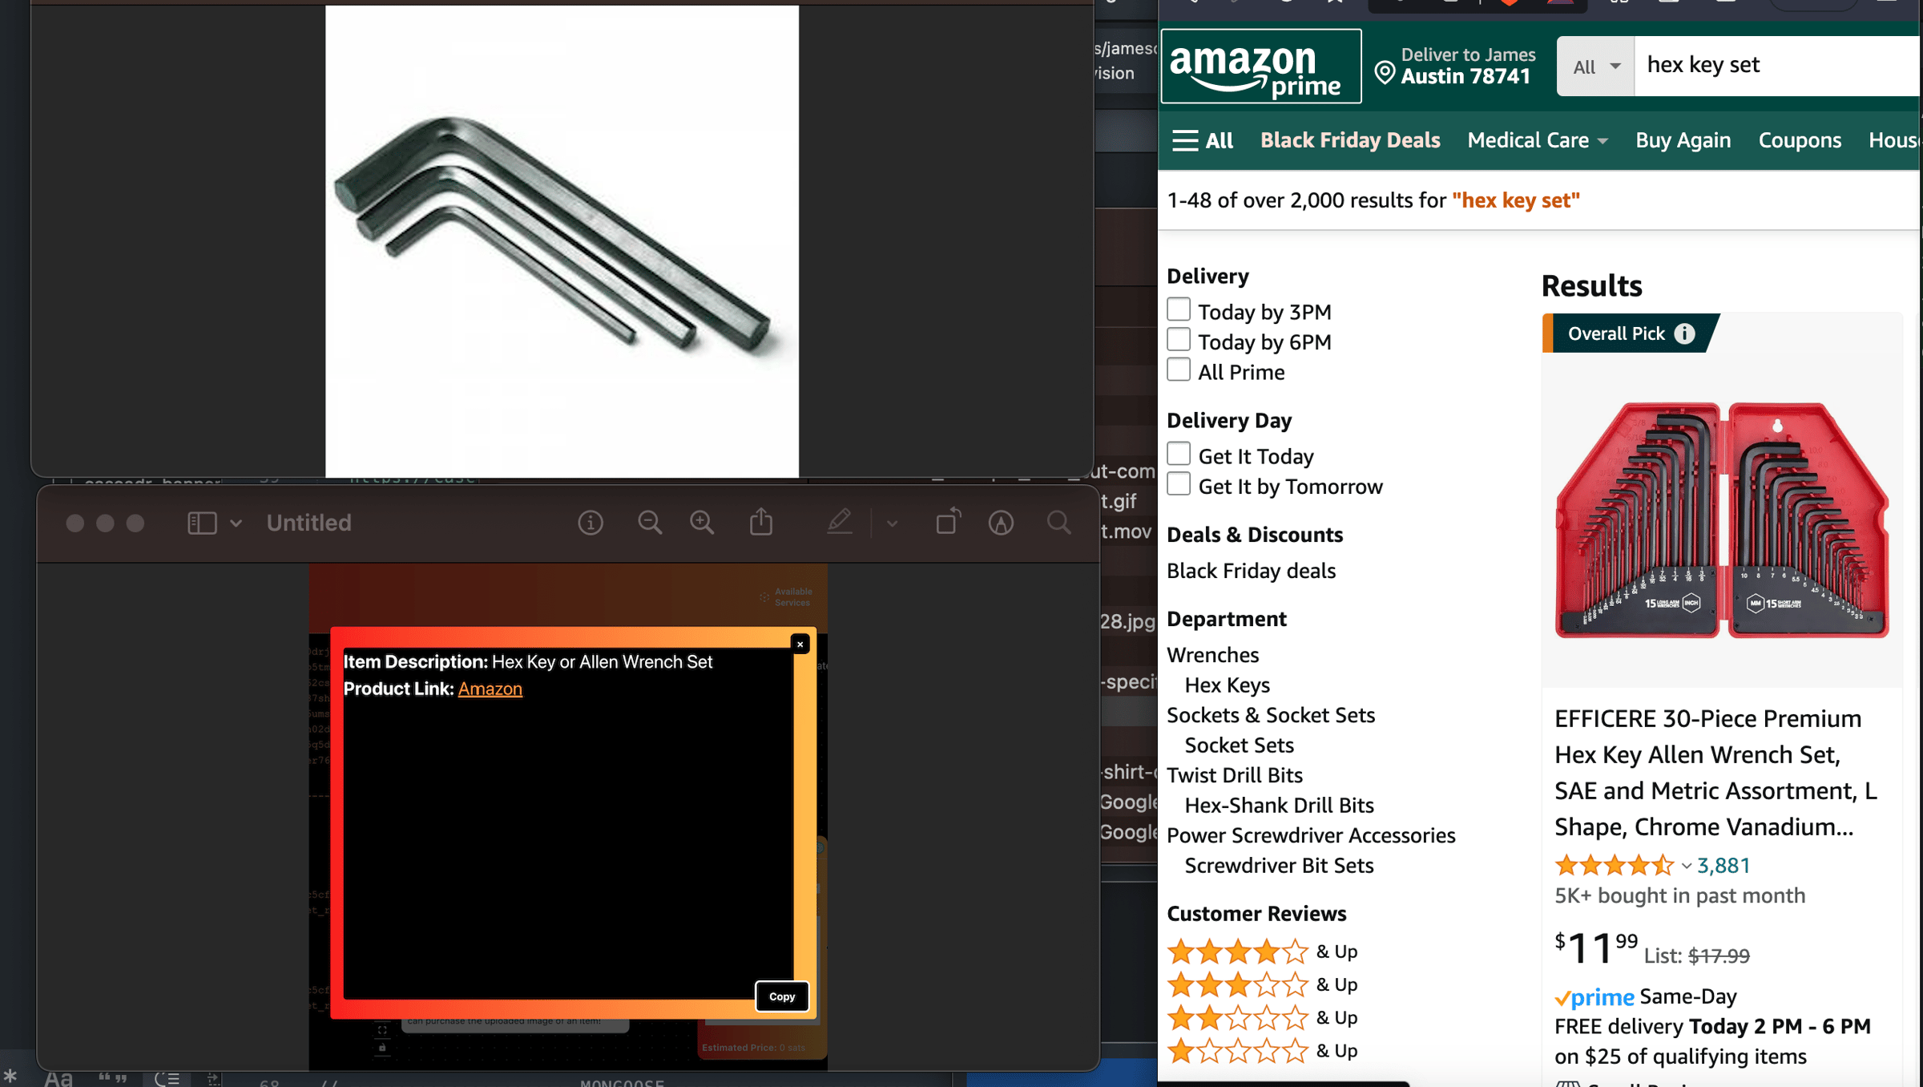The height and width of the screenshot is (1087, 1923).
Task: Click the Rotate icon in Preview toolbar
Action: (948, 523)
